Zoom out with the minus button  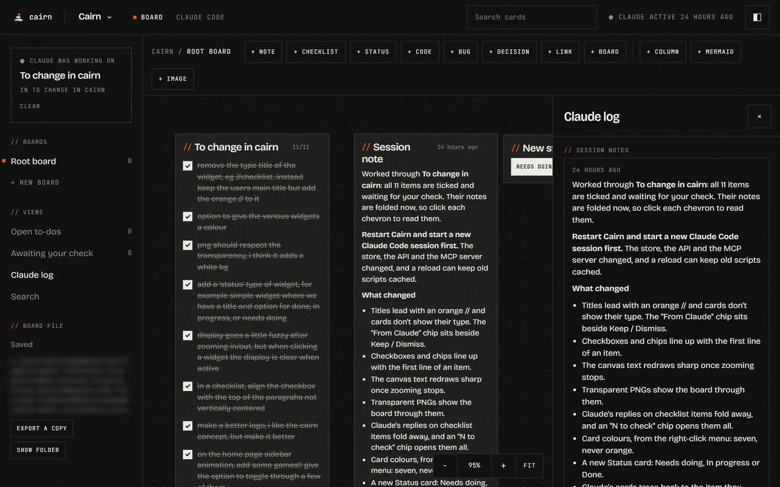click(445, 465)
